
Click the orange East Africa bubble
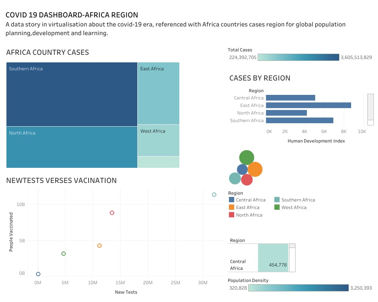(255, 169)
